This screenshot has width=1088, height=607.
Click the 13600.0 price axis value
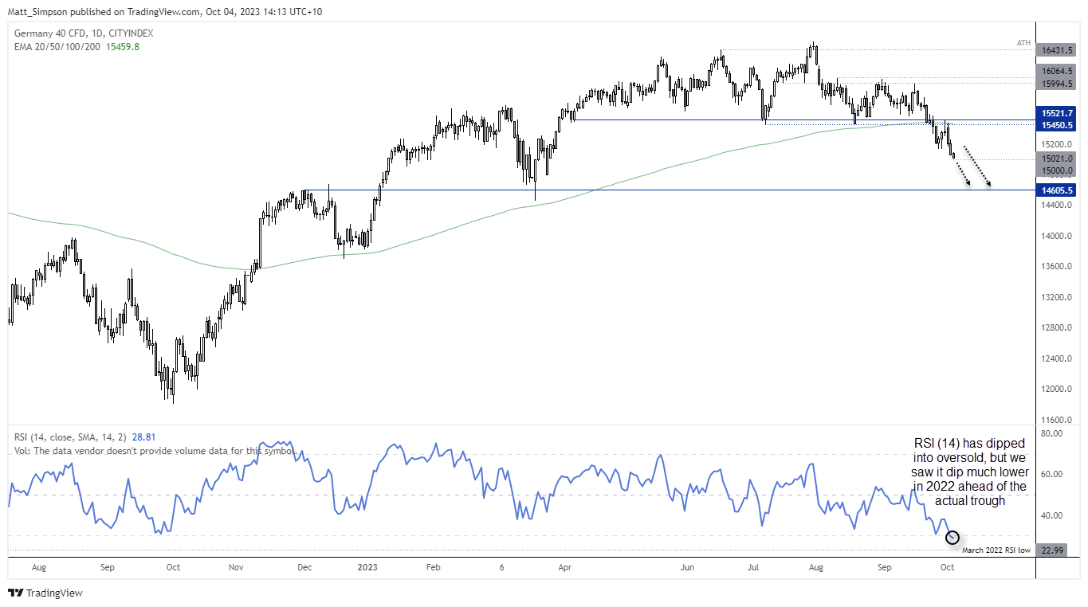point(1058,267)
